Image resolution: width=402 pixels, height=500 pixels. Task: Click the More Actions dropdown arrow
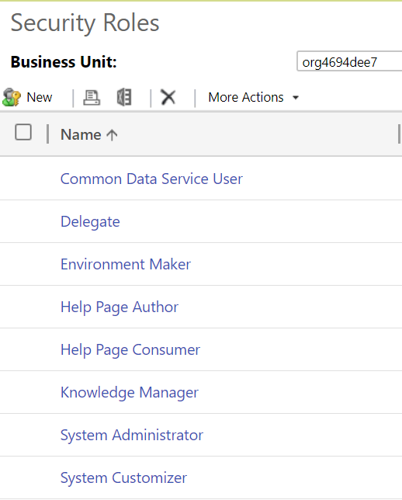click(296, 98)
